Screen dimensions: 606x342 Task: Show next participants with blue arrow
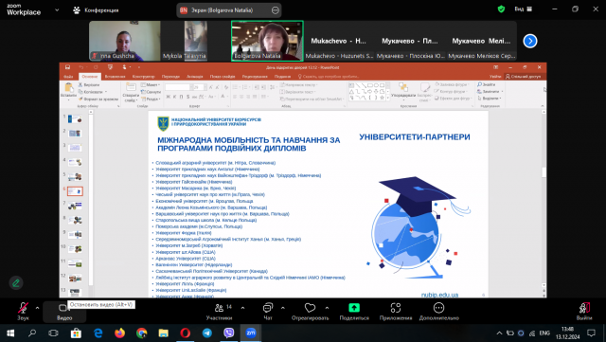click(x=530, y=41)
